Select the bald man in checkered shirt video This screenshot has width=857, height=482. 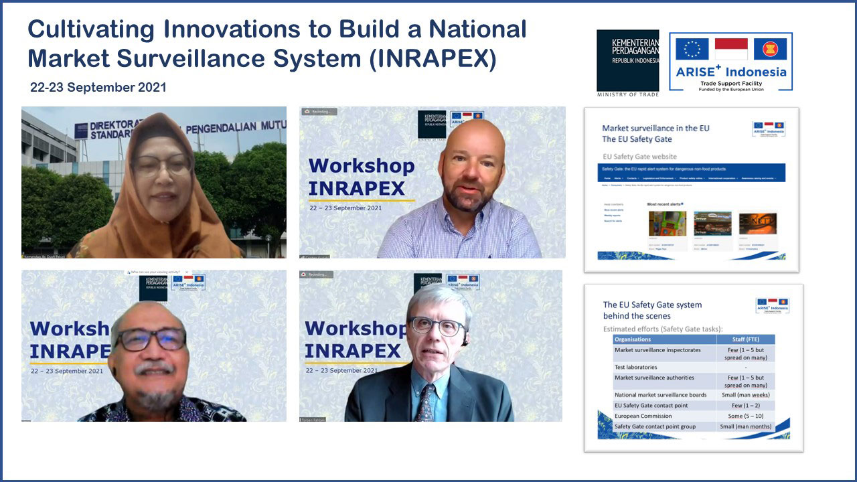432,182
